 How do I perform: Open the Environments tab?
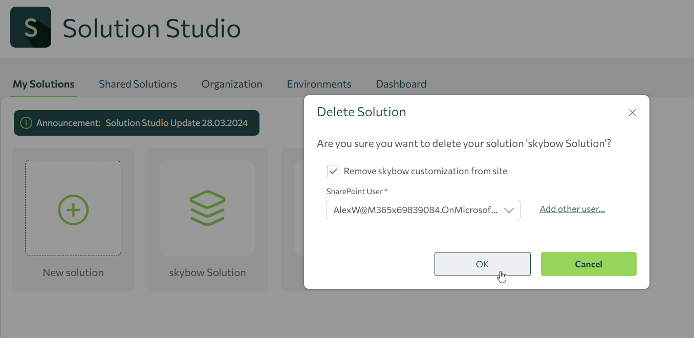point(319,83)
